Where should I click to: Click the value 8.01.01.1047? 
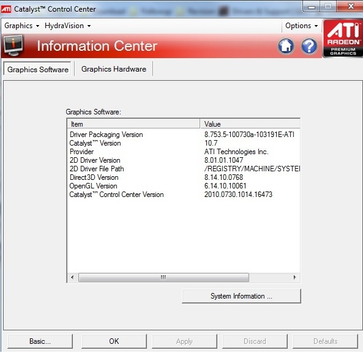[x=223, y=160]
